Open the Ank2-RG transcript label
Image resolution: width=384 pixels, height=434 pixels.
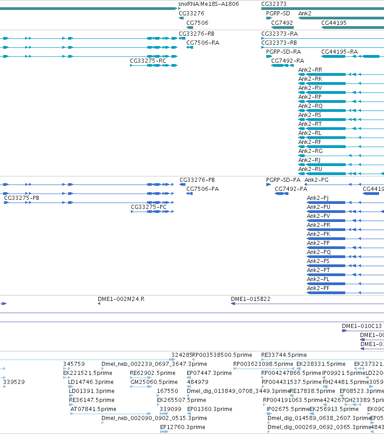pyautogui.click(x=310, y=151)
